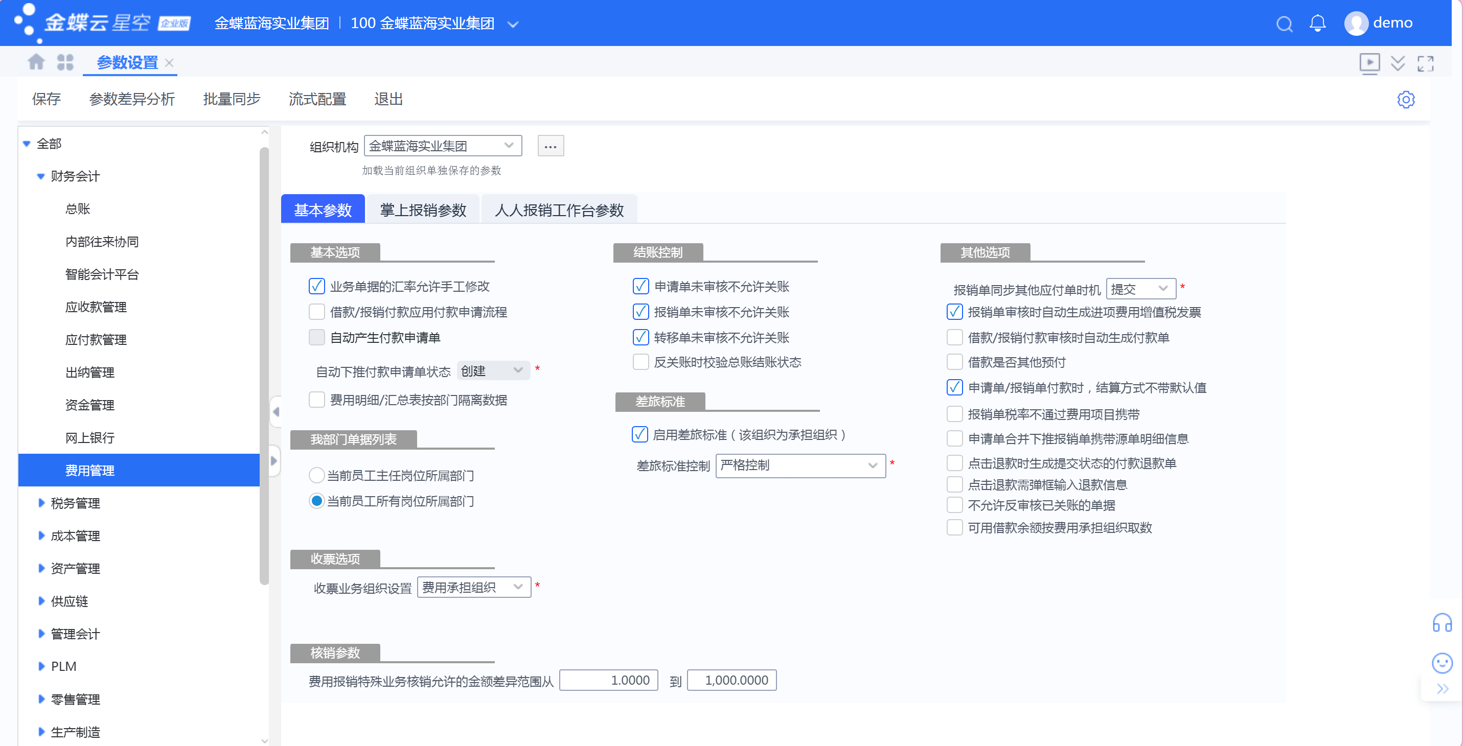Check 借款/报销付款应用付款申请流程
Image resolution: width=1465 pixels, height=746 pixels.
pos(316,312)
